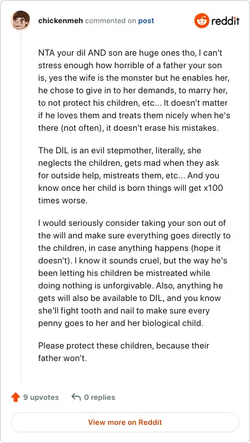This screenshot has width=250, height=443.
Task: Collapse the comment using the vertical thread line
Action: coord(21,206)
